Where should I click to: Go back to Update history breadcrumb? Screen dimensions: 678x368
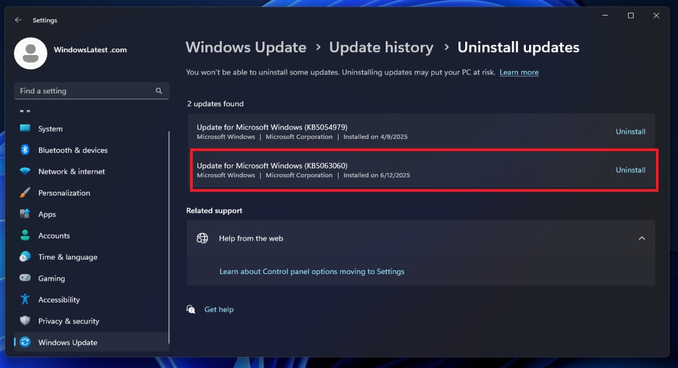point(381,47)
